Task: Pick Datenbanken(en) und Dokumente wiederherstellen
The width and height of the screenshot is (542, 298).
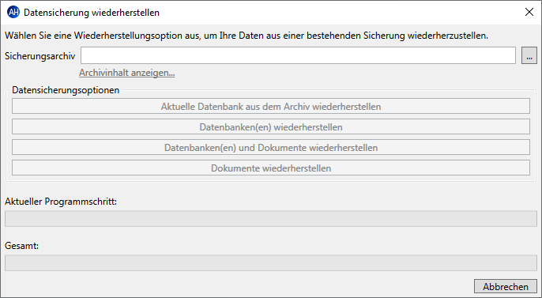Action: point(271,147)
